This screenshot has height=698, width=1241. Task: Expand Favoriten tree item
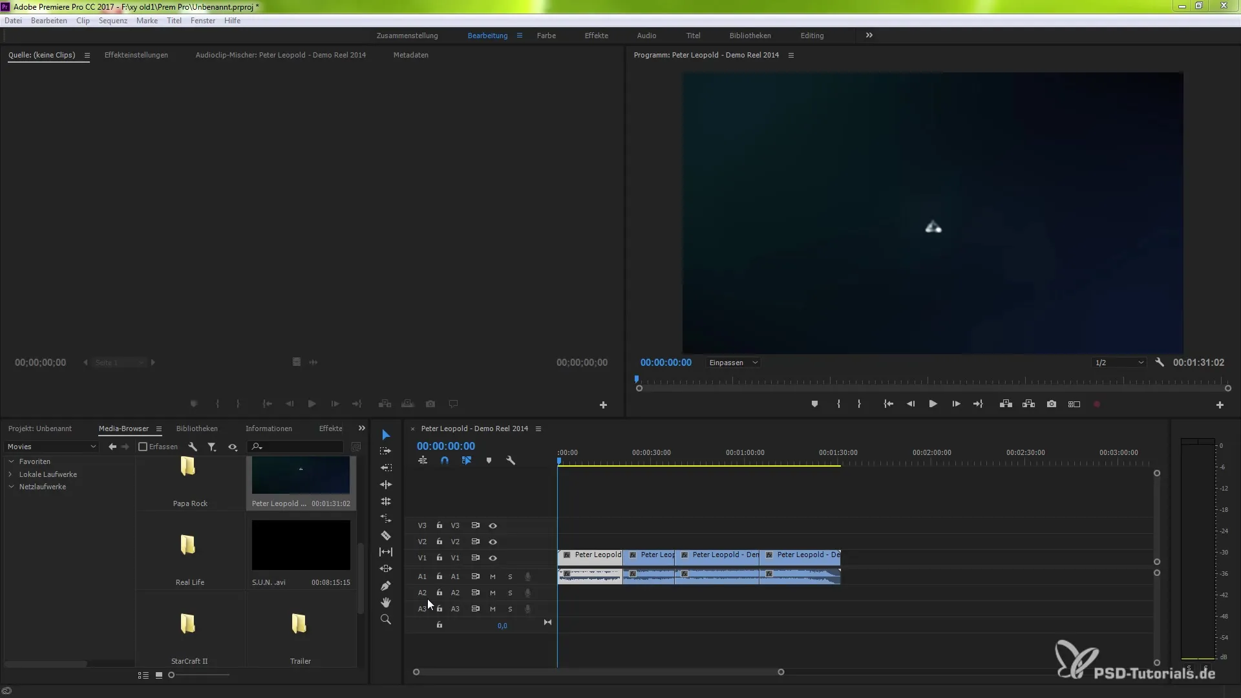[x=11, y=461]
